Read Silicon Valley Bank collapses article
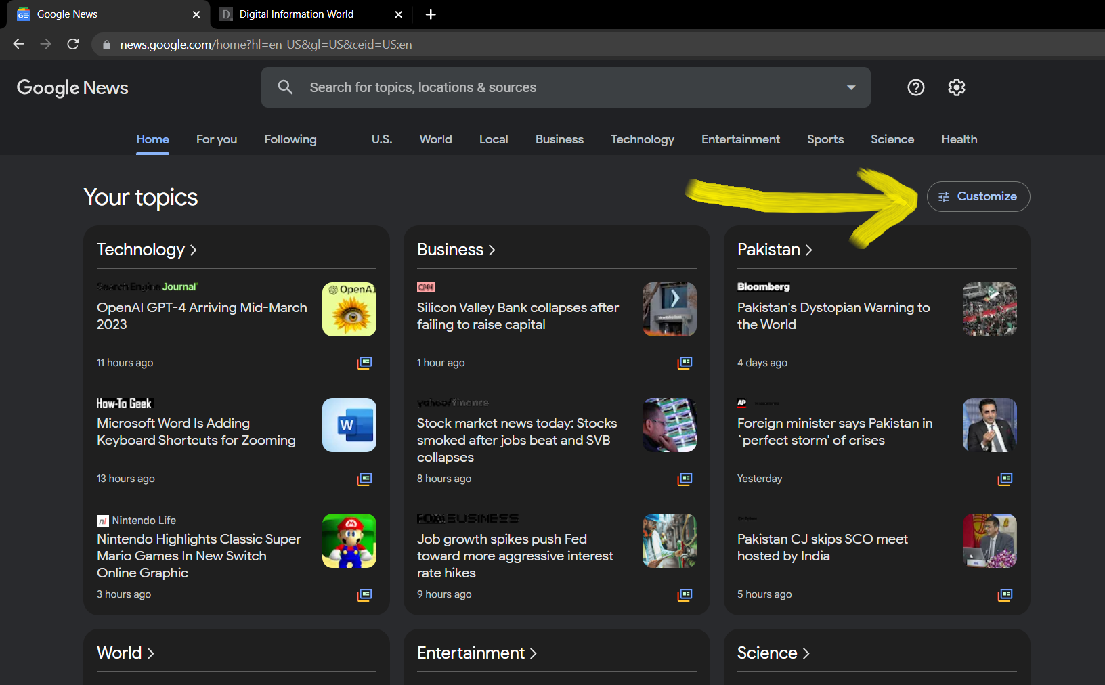The height and width of the screenshot is (685, 1105). click(x=518, y=316)
